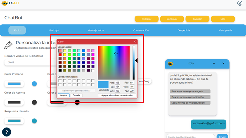Click the Rojo value field
Image resolution: width=246 pixels, height=138 pixels.
coord(132,83)
